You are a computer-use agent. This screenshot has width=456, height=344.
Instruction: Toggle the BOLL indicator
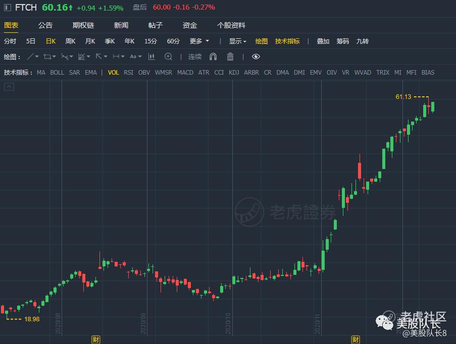[x=57, y=72]
